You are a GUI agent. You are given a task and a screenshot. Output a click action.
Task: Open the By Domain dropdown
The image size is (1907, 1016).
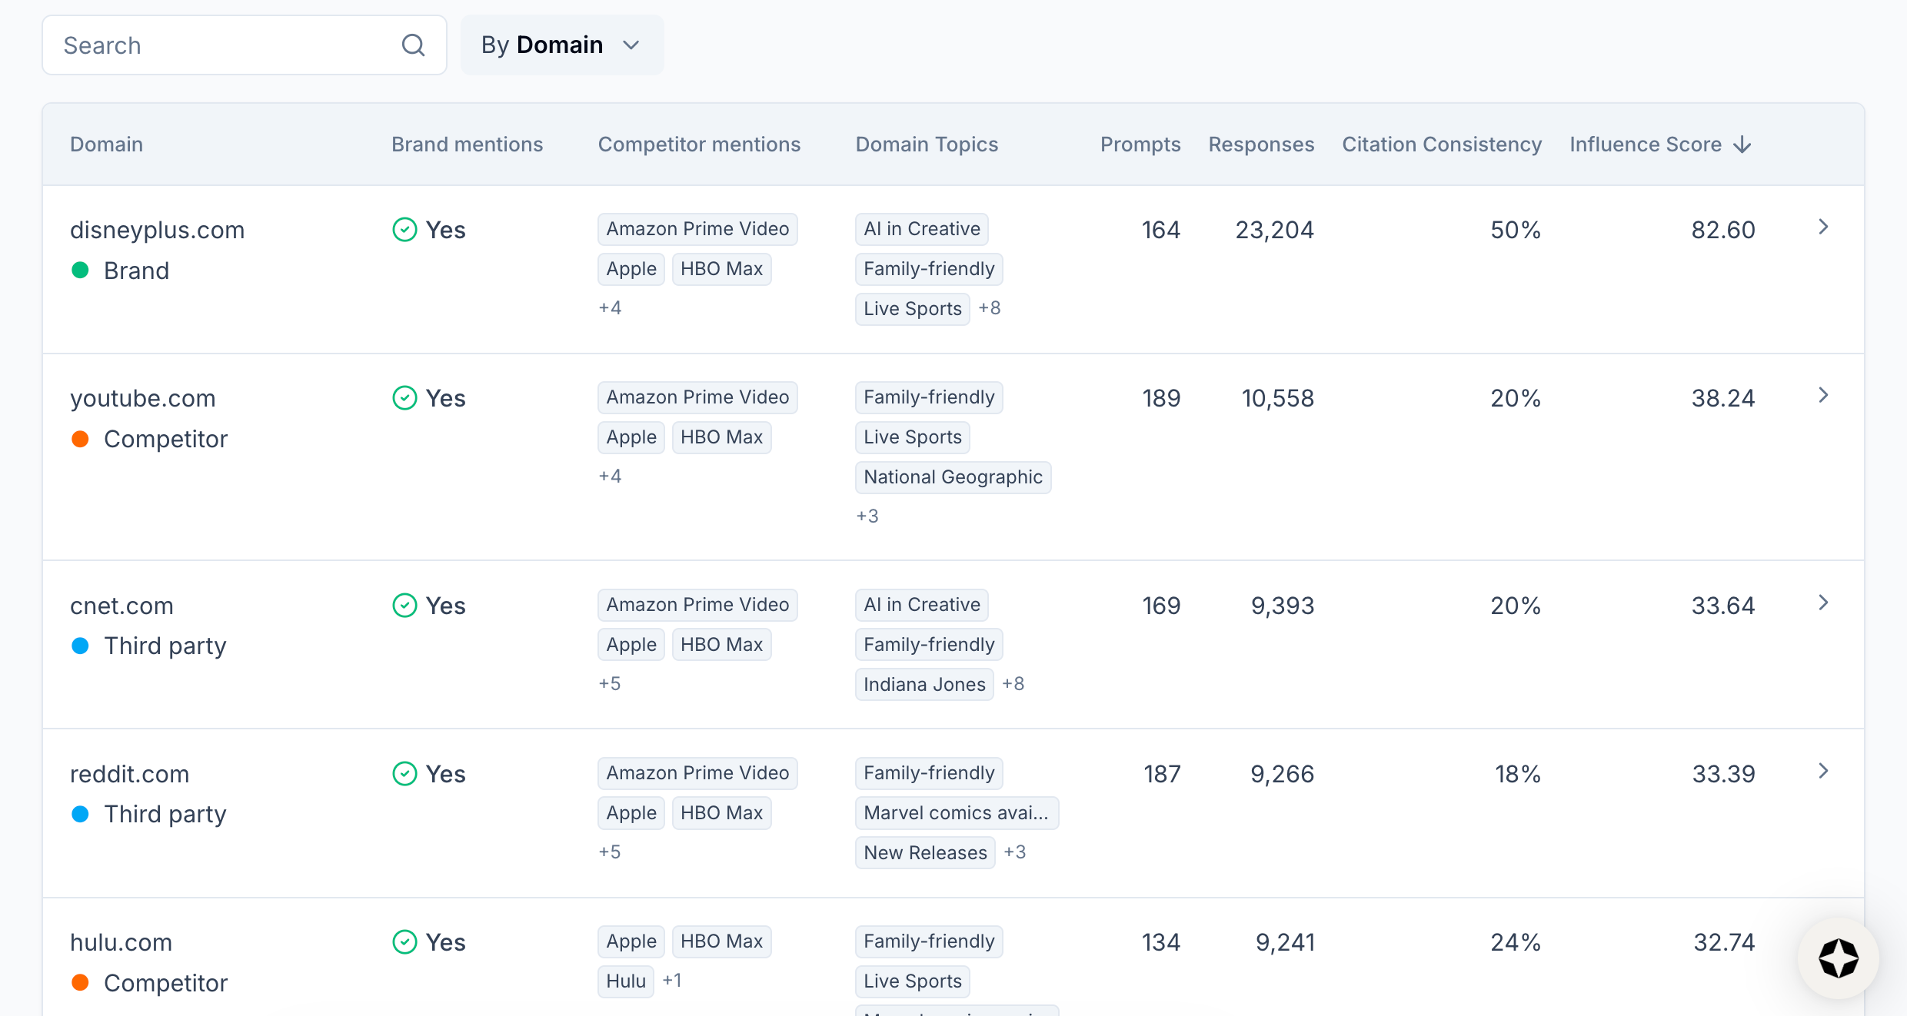pos(562,45)
